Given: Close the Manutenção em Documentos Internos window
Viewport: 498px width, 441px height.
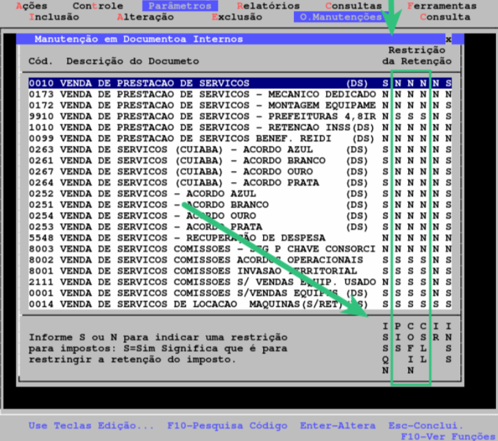Looking at the screenshot, I should pos(448,40).
